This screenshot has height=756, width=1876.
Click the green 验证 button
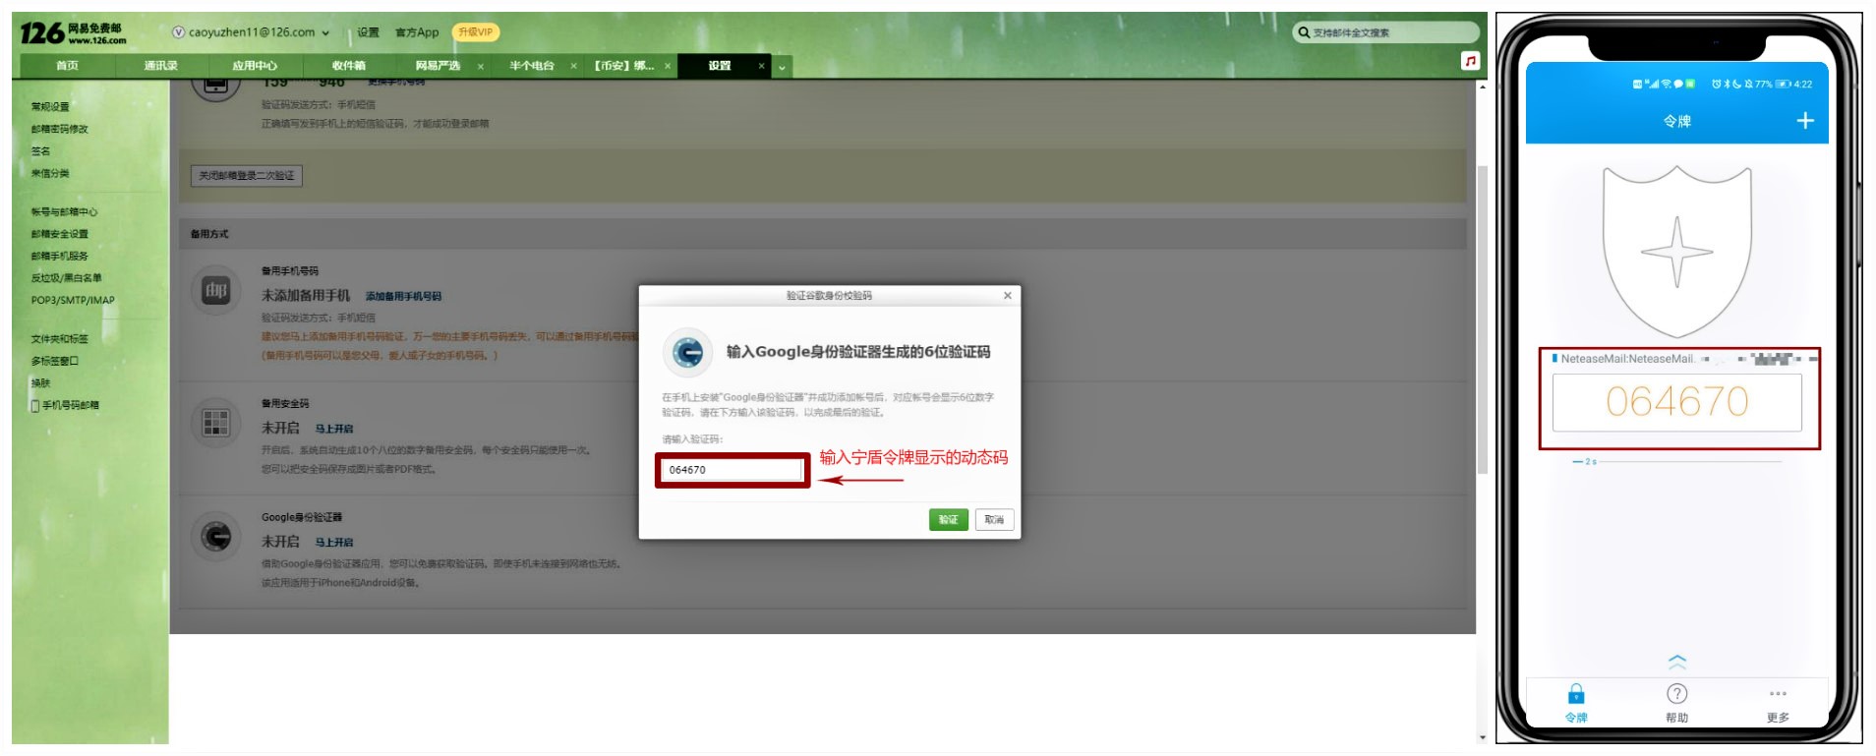pyautogui.click(x=948, y=520)
